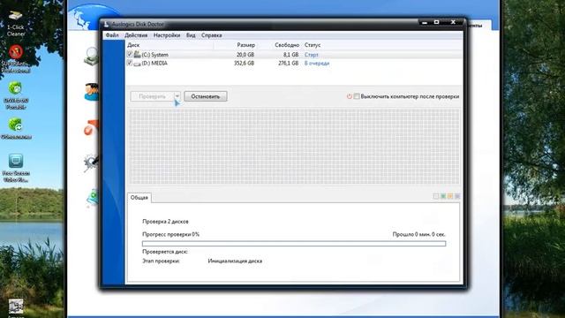565x318 pixels.
Task: Click the 'Прошло 0 мин. 0 сек.' timer
Action: tap(419, 234)
